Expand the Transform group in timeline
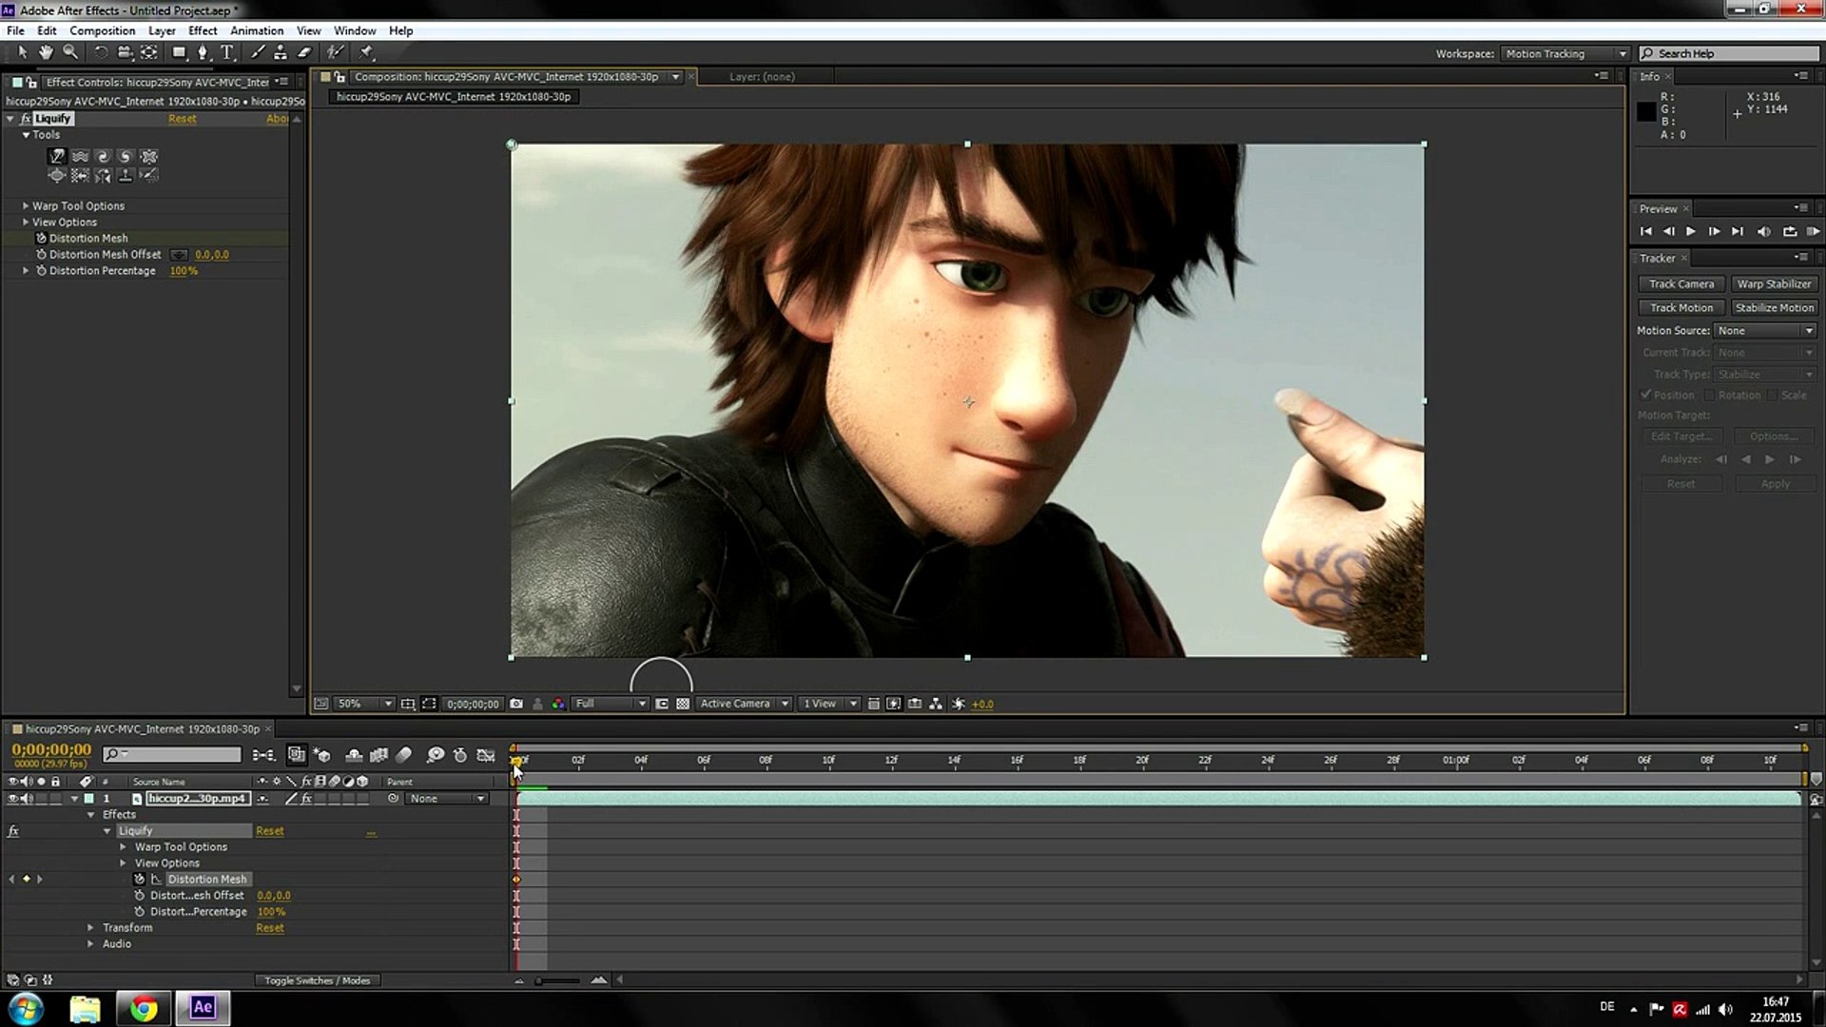The image size is (1826, 1027). (x=91, y=928)
